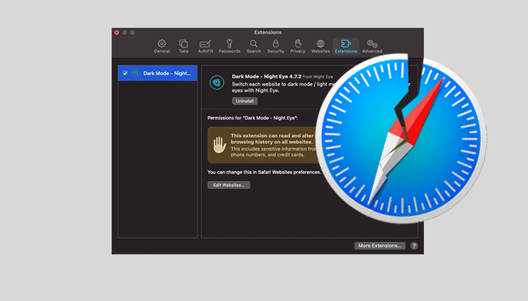Open the Tabs preferences pane
528x301 pixels.
click(183, 47)
